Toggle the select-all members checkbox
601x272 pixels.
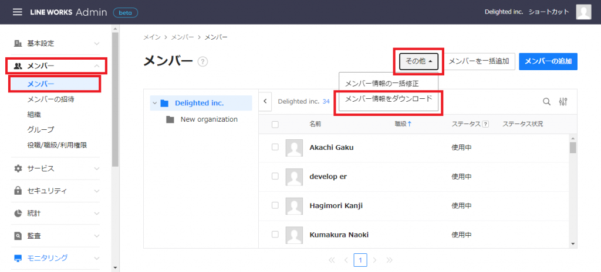(275, 124)
